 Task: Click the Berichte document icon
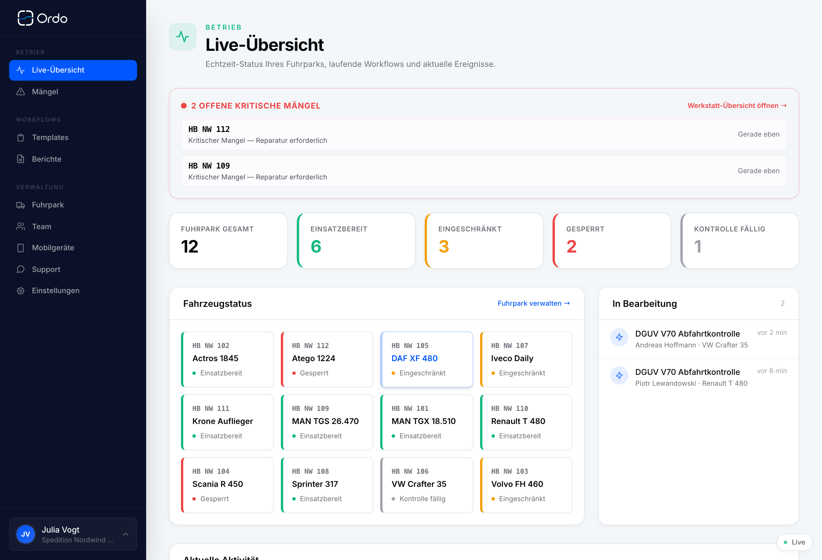21,159
